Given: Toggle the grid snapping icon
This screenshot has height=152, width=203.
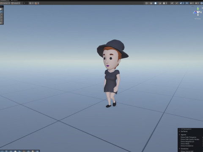Looking at the screenshot, I should pos(30,3).
